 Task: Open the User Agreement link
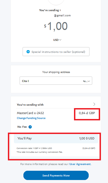80,164
